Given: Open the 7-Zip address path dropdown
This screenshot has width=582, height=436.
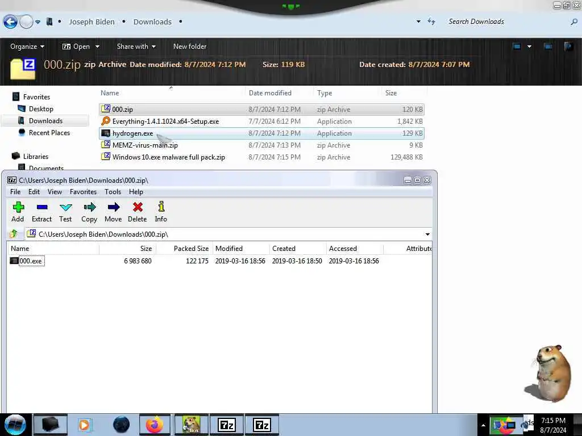Looking at the screenshot, I should 427,234.
